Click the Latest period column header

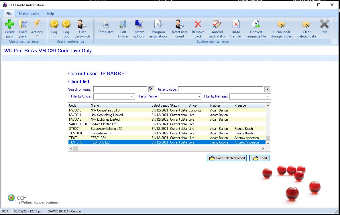coord(160,105)
